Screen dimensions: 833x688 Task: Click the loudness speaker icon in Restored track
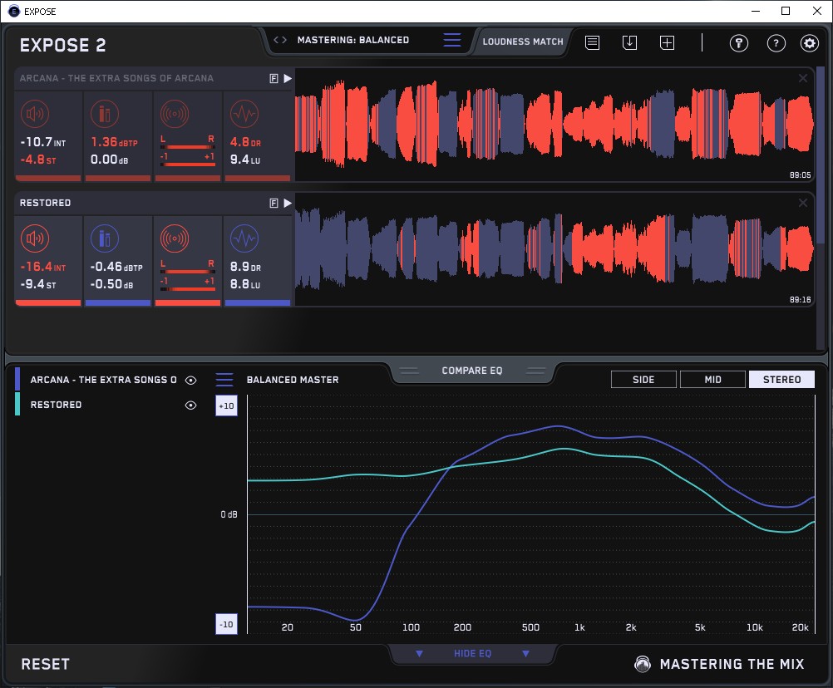(x=35, y=238)
